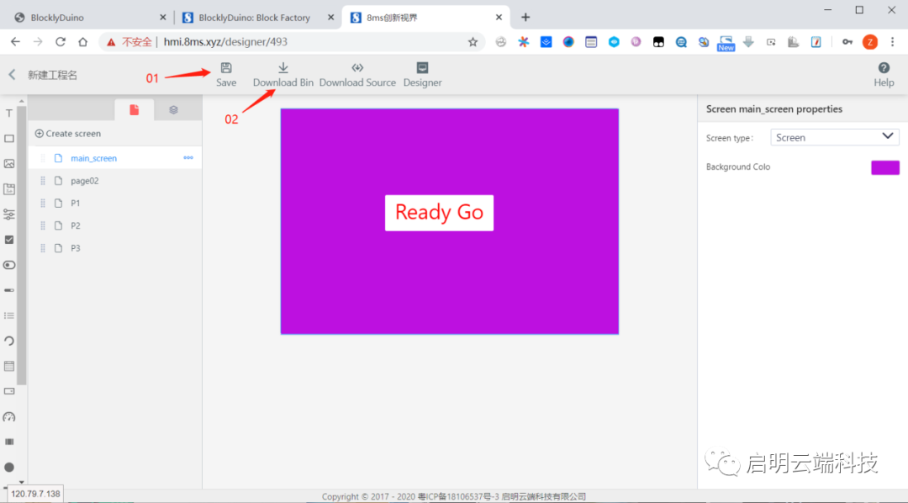Select the switch toggle widget tool
This screenshot has width=908, height=503.
9,265
